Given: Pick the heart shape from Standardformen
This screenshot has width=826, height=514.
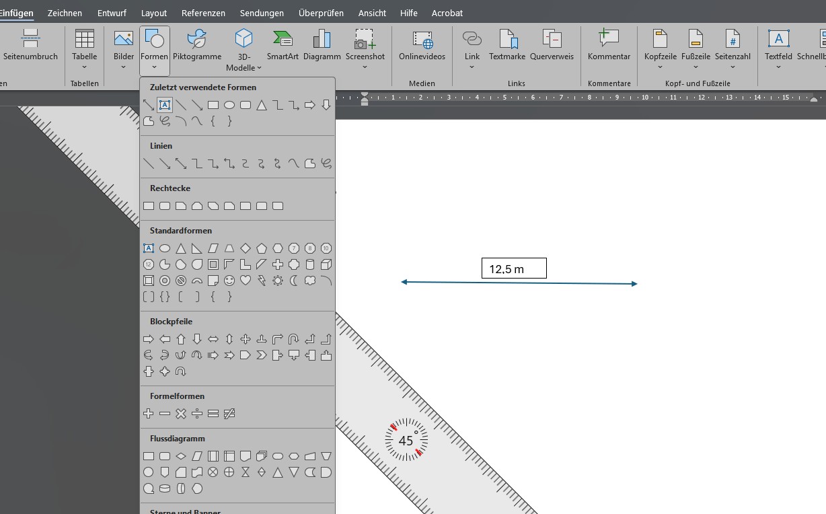Looking at the screenshot, I should 246,281.
